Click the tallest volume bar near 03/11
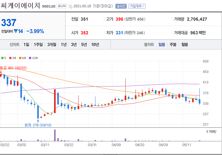Screen dimensions: 222x155 pyautogui.click(x=55, y=135)
